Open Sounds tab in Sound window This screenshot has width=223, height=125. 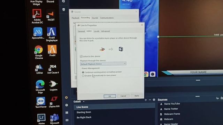click(x=95, y=18)
